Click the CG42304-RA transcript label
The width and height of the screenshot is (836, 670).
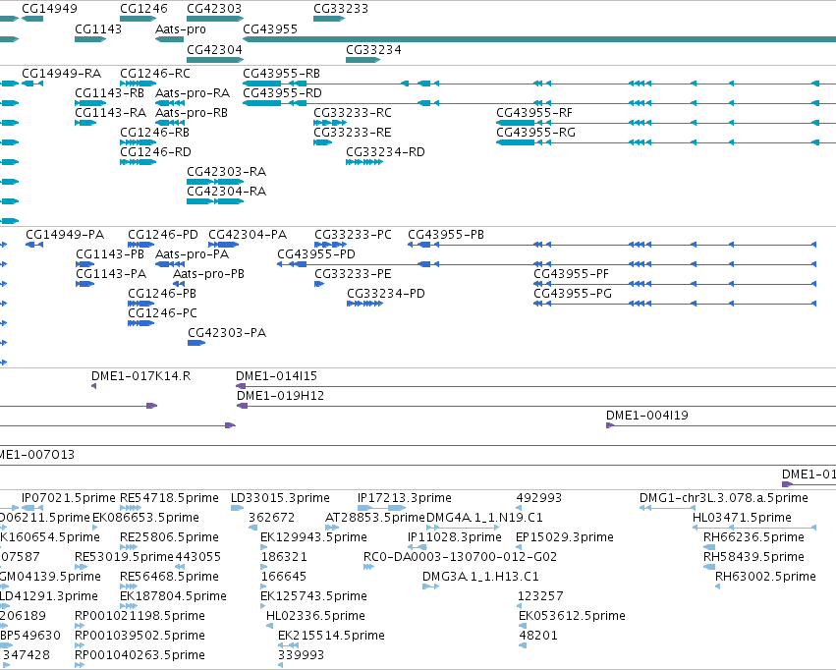pyautogui.click(x=226, y=192)
